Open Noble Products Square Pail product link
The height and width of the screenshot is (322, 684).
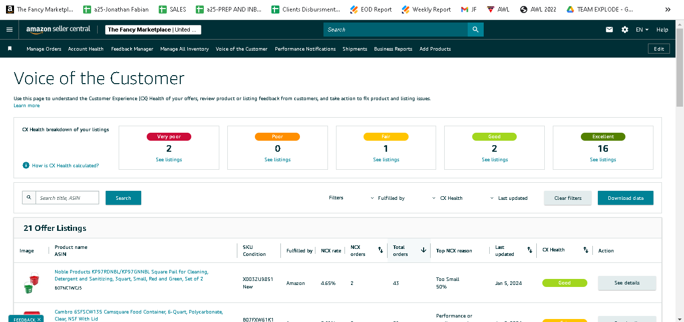coord(131,275)
